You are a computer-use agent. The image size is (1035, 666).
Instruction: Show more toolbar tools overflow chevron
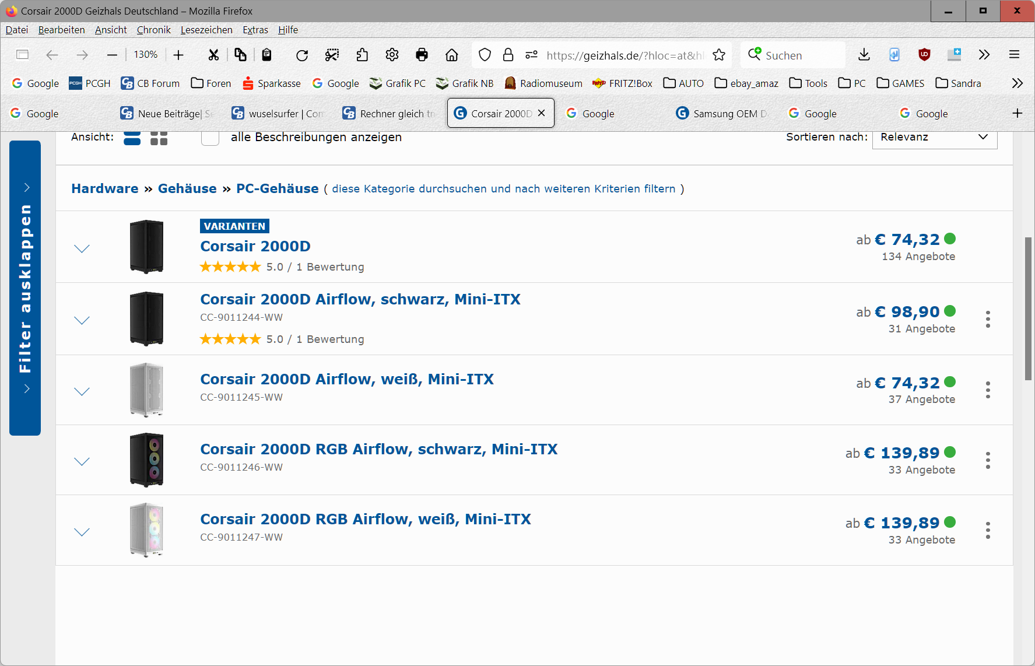coord(984,55)
